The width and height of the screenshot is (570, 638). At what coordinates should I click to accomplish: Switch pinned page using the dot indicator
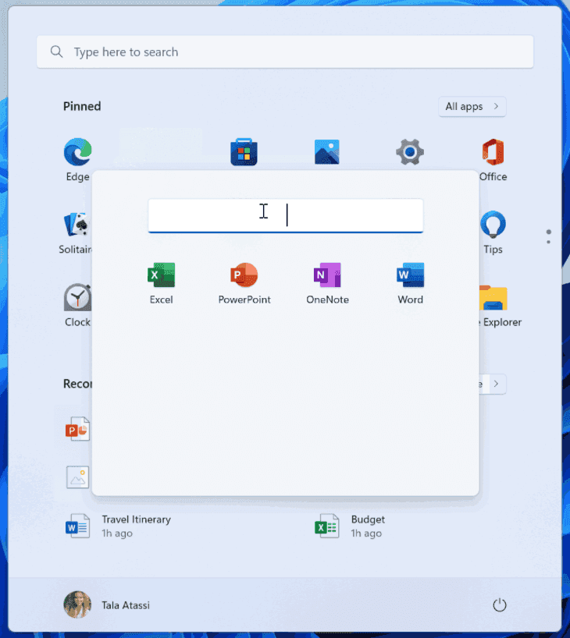(x=548, y=236)
